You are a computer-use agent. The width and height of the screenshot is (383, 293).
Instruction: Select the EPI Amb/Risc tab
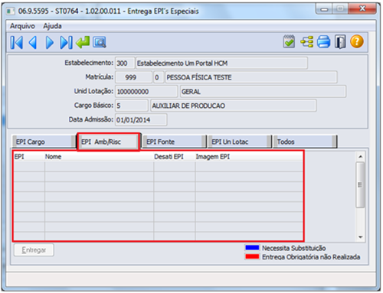click(x=108, y=142)
